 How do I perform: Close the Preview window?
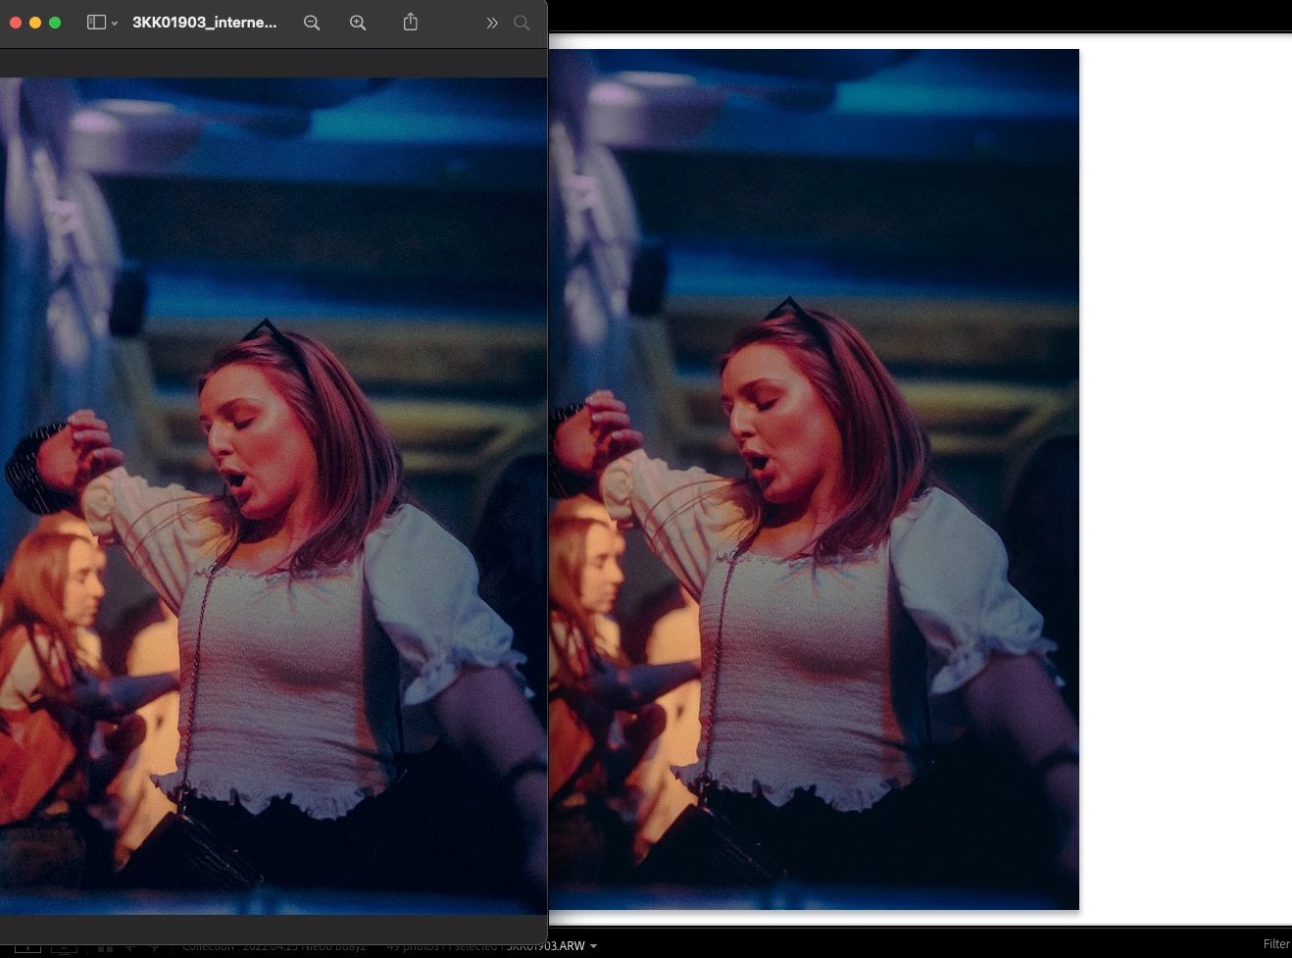[x=16, y=23]
